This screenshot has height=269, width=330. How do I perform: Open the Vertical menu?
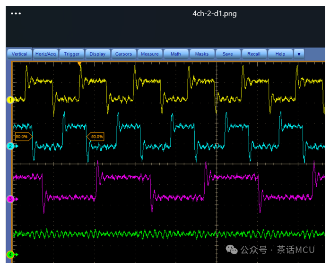point(19,54)
